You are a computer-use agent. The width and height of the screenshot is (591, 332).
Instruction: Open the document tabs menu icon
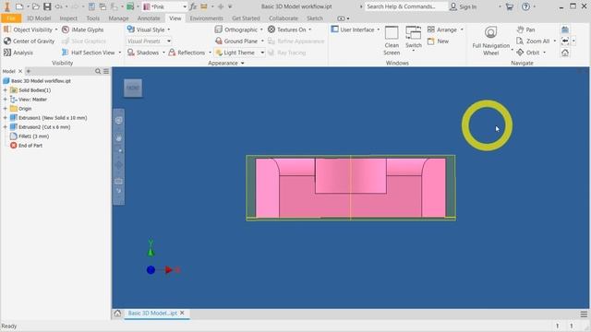[584, 314]
